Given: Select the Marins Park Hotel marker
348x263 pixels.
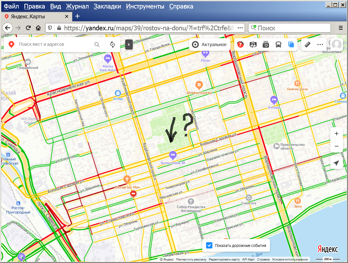Looking at the screenshot, I should pyautogui.click(x=108, y=59).
